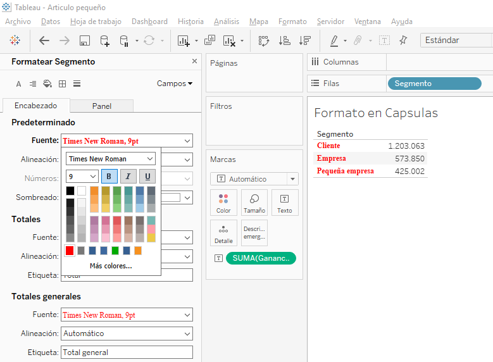
Task: Click the add new data source icon
Action: 104,41
